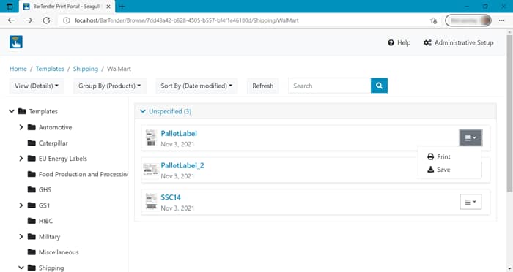Expand the EU Energy Labels folder chevron
The image size is (513, 272).
click(21, 159)
